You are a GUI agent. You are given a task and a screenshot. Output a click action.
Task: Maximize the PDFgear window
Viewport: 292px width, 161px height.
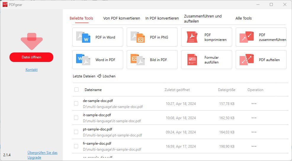271,4
